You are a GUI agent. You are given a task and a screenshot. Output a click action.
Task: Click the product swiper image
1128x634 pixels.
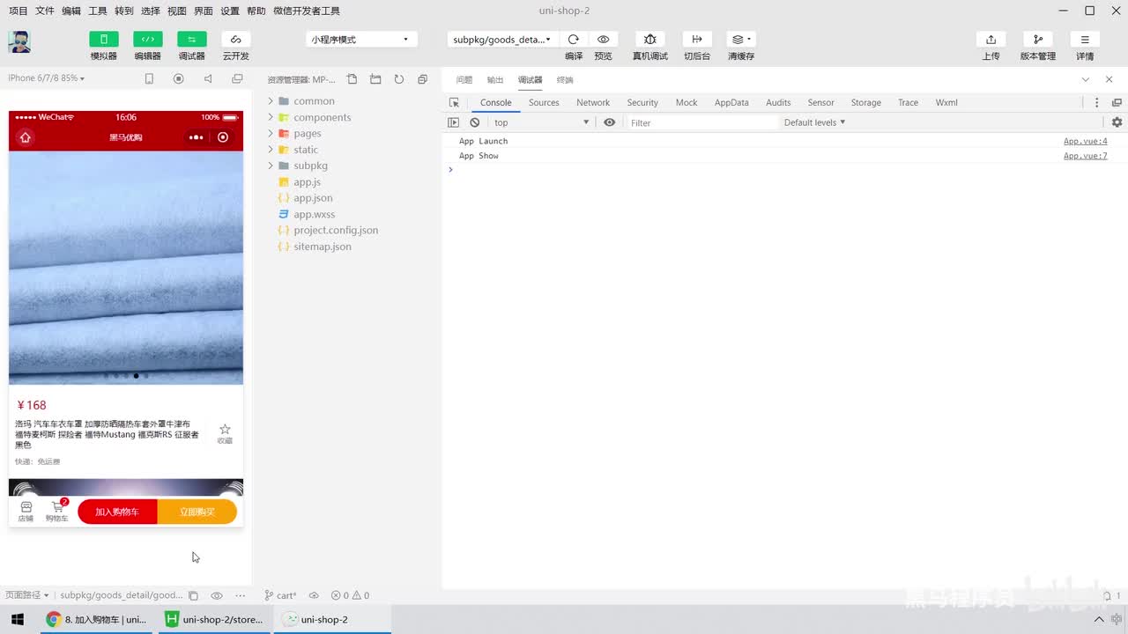126,268
